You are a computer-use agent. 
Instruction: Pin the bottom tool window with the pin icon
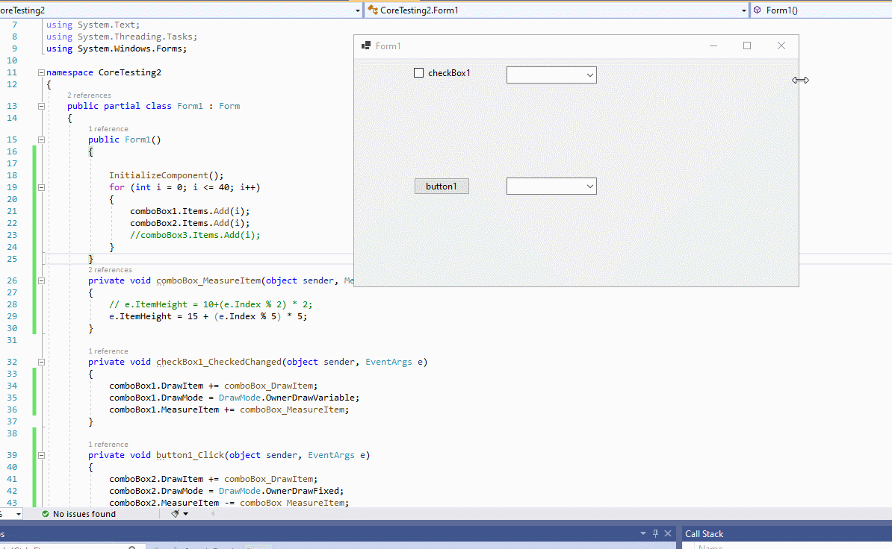655,533
